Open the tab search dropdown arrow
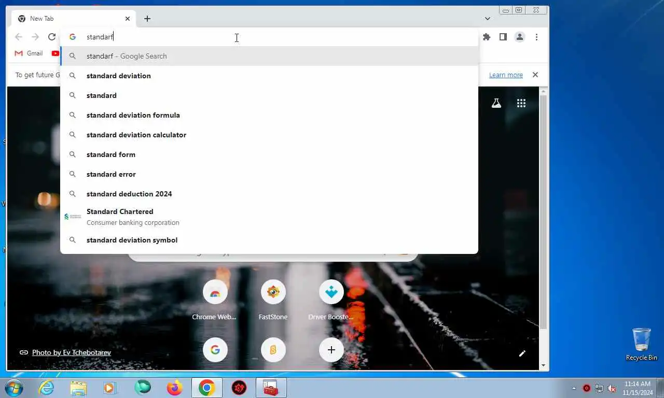The image size is (664, 398). [487, 19]
